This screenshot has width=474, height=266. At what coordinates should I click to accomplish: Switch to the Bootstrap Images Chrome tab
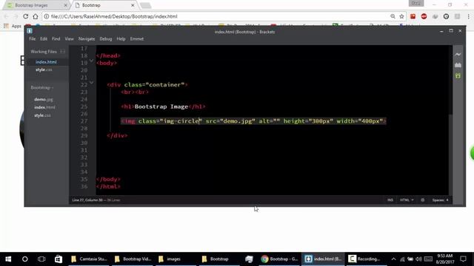(31, 5)
